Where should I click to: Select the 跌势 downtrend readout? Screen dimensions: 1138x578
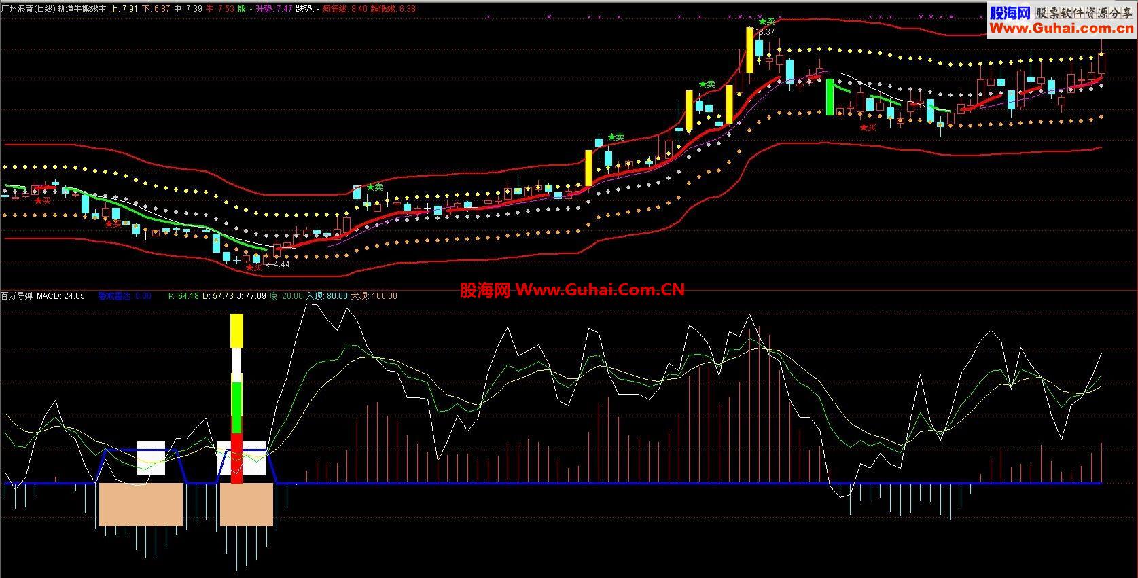coord(307,9)
